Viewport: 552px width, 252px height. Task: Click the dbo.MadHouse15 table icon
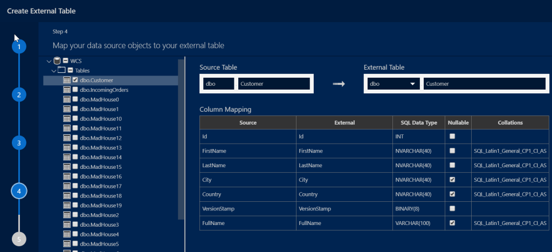(x=67, y=167)
